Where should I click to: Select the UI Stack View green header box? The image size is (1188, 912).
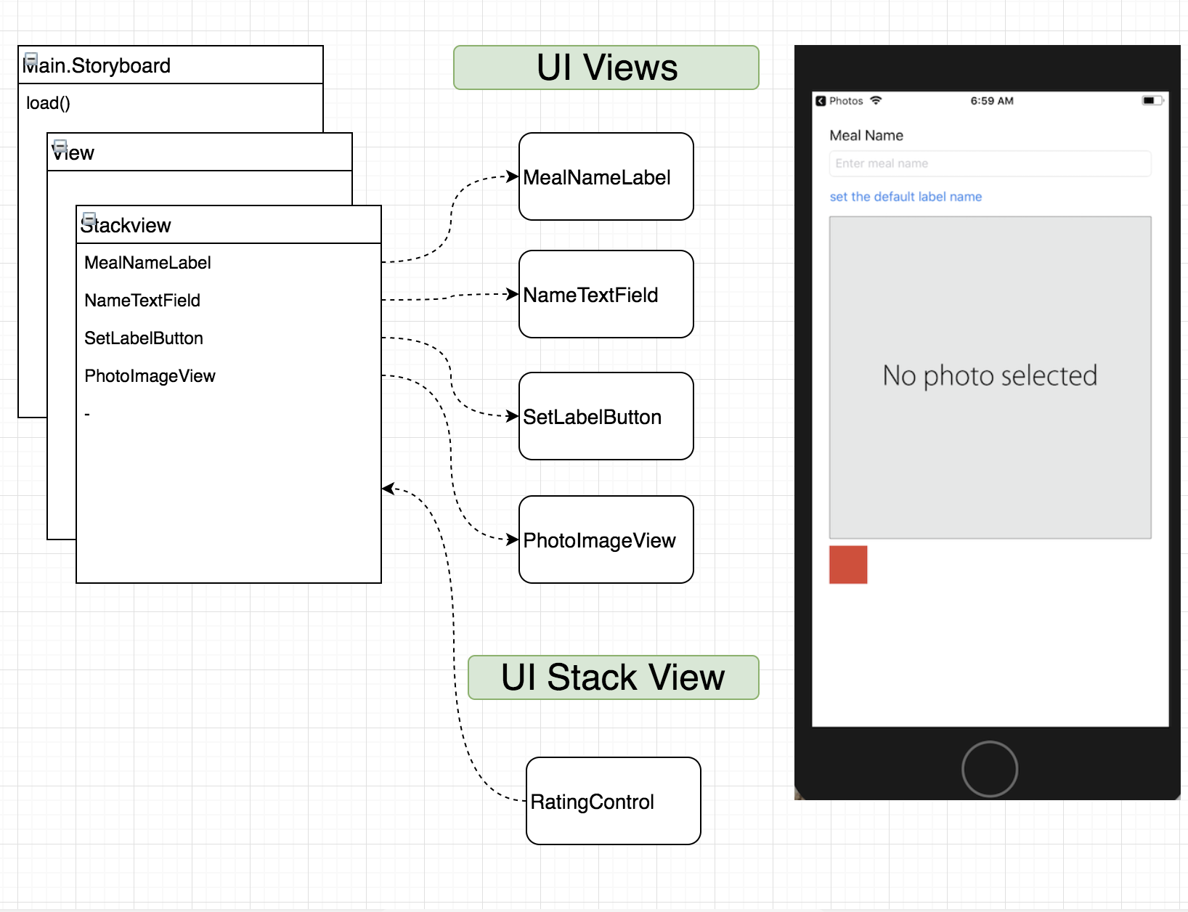coord(614,677)
